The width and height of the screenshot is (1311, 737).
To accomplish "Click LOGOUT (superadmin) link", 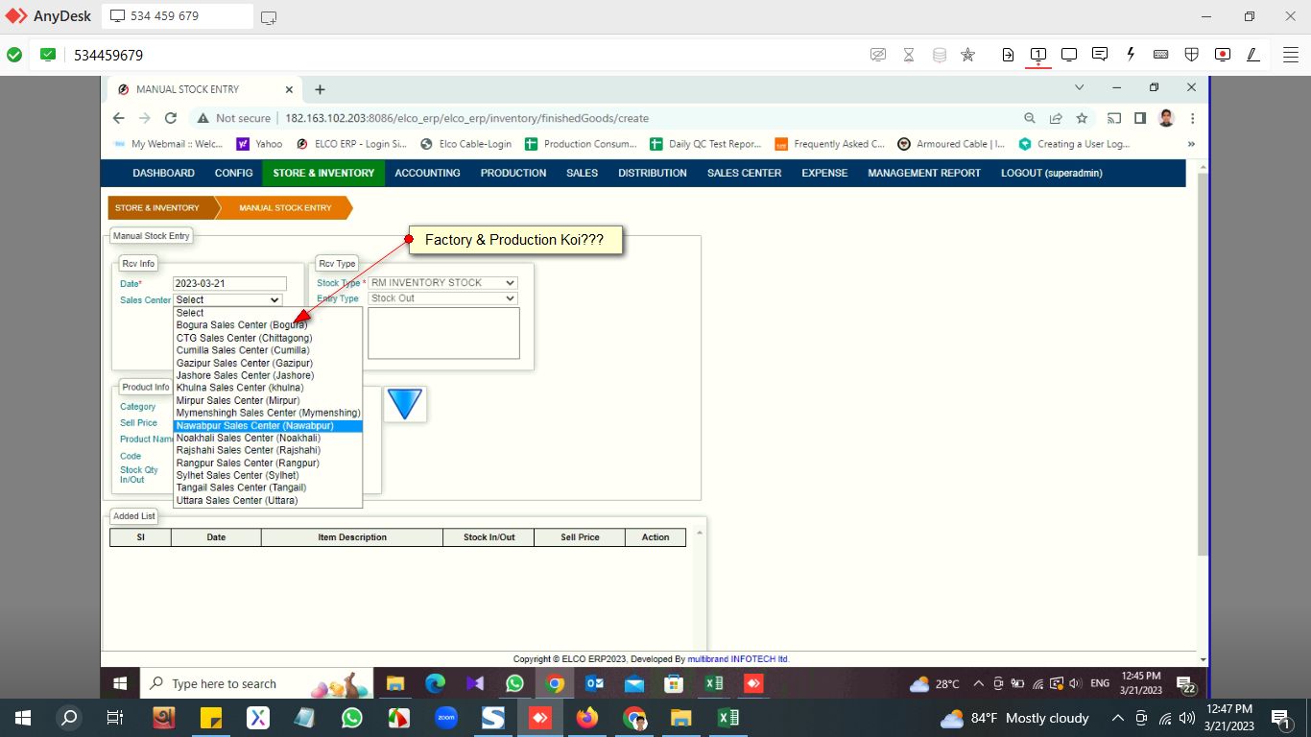I will (1052, 173).
